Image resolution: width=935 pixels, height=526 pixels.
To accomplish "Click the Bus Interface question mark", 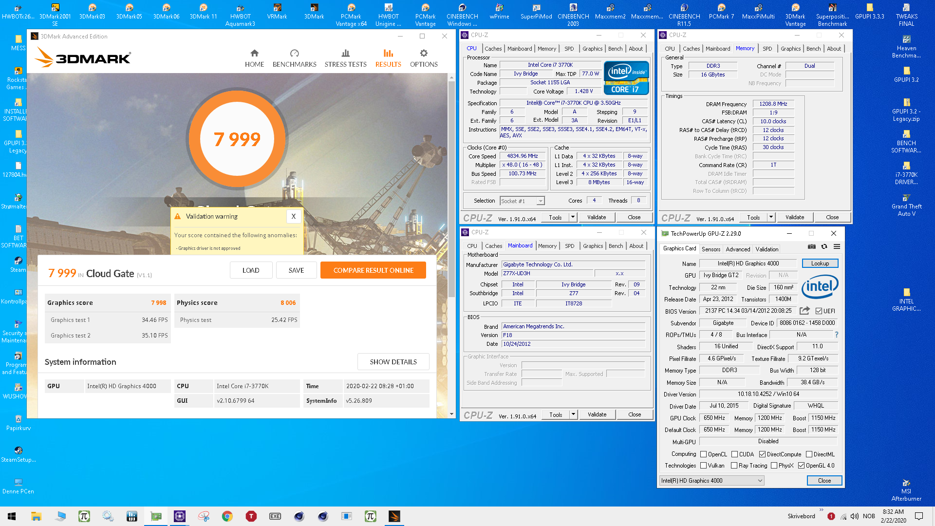I will [837, 335].
